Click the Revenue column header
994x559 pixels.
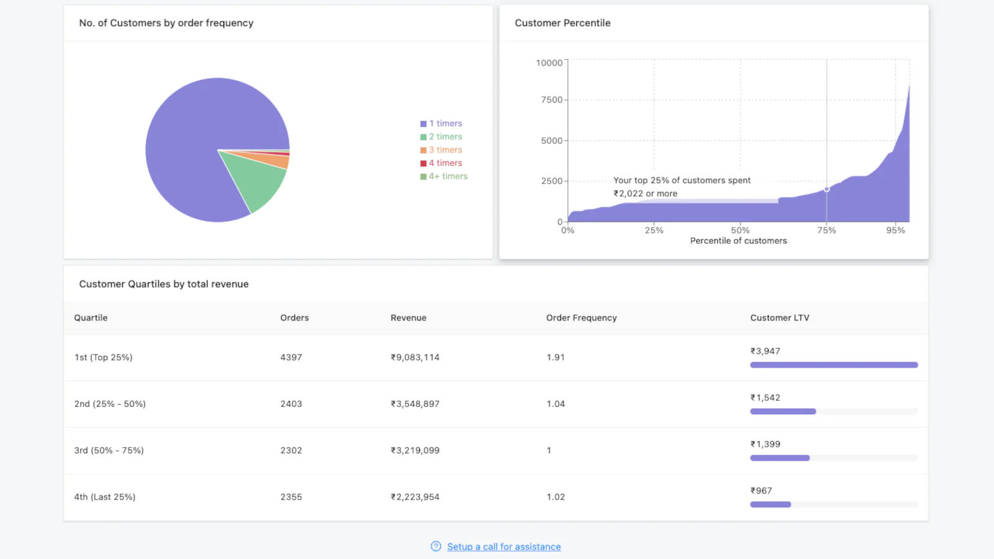[x=408, y=318]
